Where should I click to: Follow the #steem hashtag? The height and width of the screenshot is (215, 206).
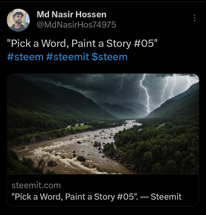tap(25, 57)
